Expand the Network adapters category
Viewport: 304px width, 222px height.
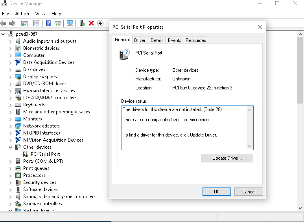click(11, 126)
